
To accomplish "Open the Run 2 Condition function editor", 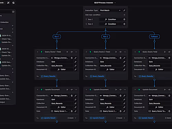I will [110, 24].
